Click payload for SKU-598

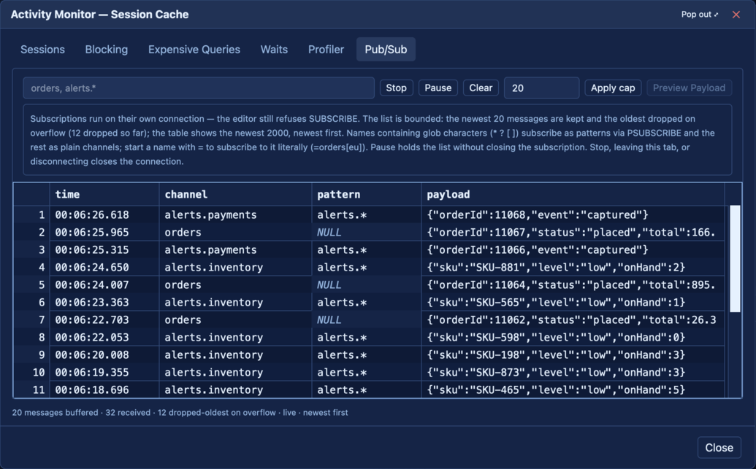573,338
